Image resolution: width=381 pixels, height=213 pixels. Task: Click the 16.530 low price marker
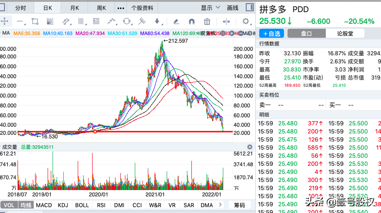point(47,137)
